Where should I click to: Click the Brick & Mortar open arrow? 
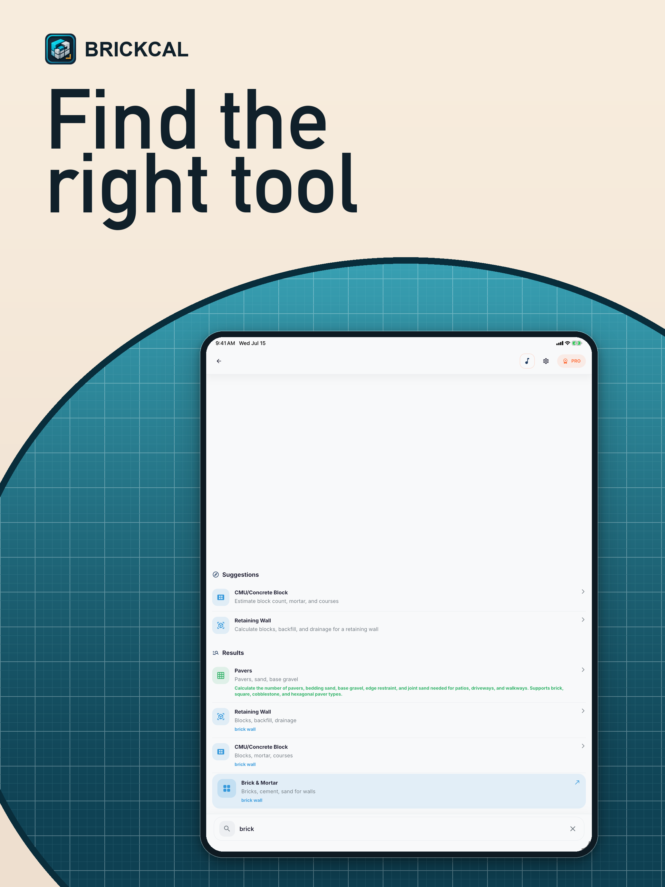pos(577,782)
